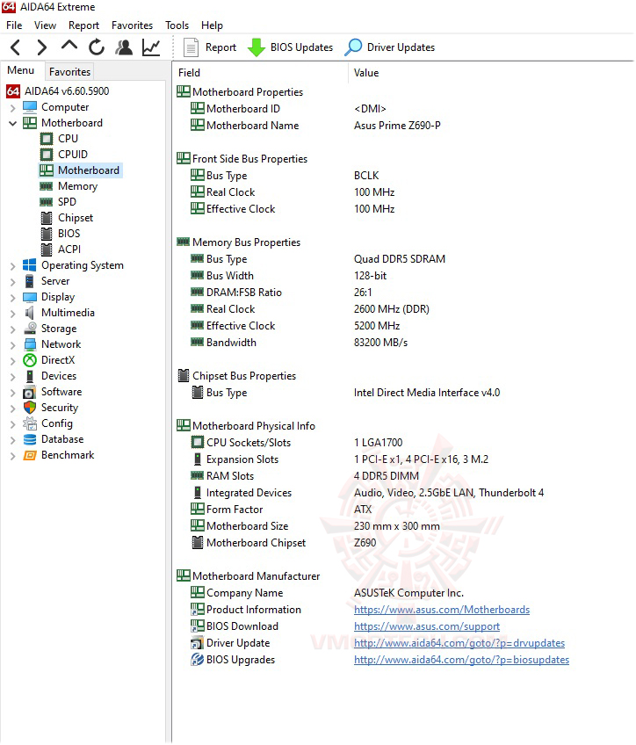636x745 pixels.
Task: Open the Report menu
Action: (x=83, y=25)
